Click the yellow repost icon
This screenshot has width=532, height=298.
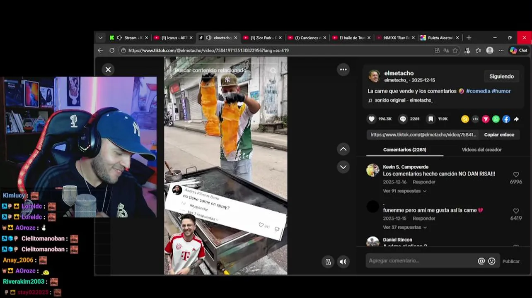coord(465,119)
